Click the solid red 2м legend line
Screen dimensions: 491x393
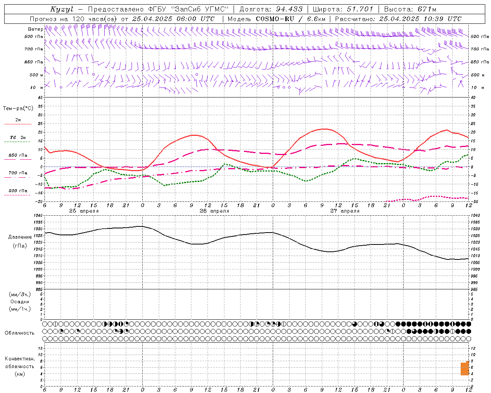click(18, 124)
